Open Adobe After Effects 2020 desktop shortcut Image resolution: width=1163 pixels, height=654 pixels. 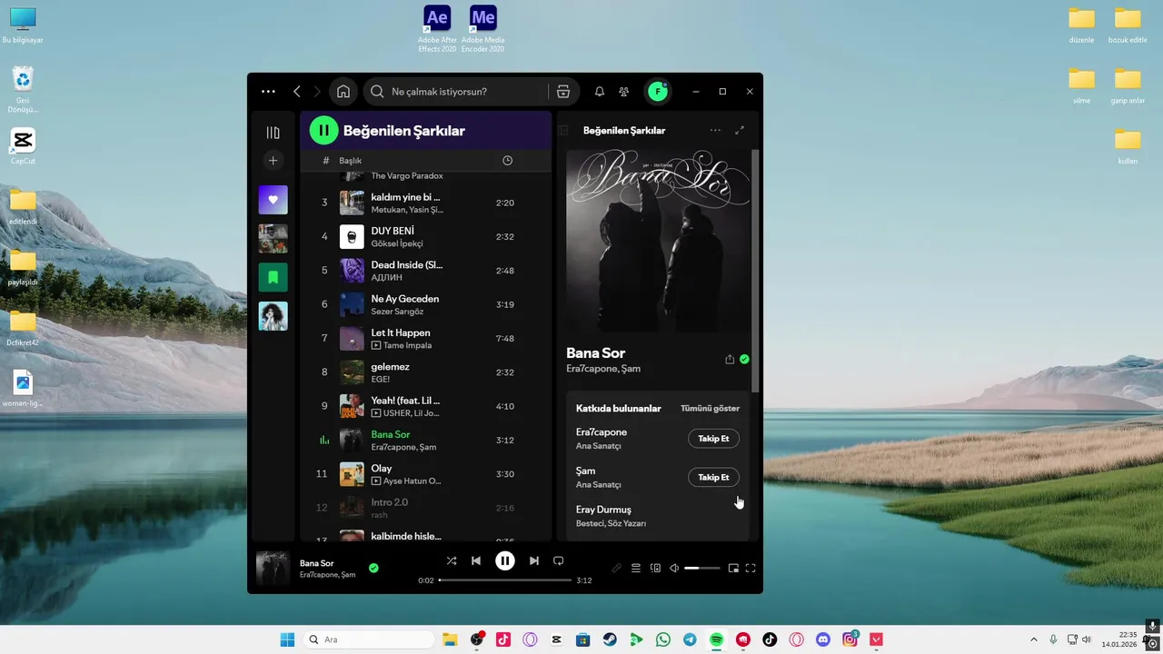tap(437, 29)
